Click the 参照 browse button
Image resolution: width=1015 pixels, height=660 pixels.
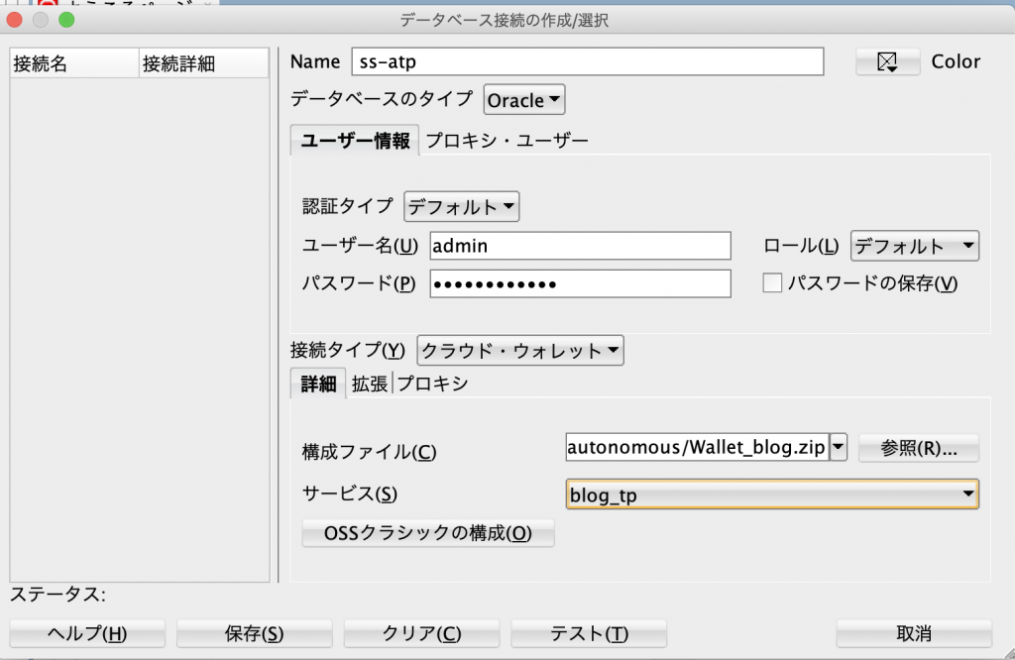(x=918, y=447)
